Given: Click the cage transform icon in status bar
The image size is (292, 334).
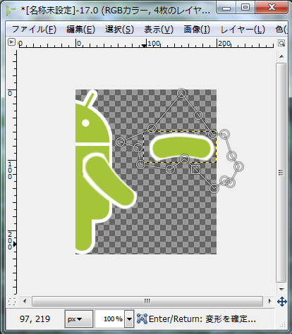Looking at the screenshot, I should tap(142, 318).
